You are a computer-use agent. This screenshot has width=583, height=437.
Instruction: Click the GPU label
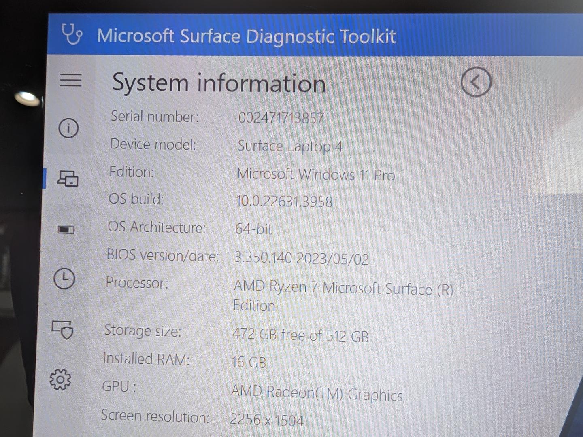pyautogui.click(x=119, y=386)
